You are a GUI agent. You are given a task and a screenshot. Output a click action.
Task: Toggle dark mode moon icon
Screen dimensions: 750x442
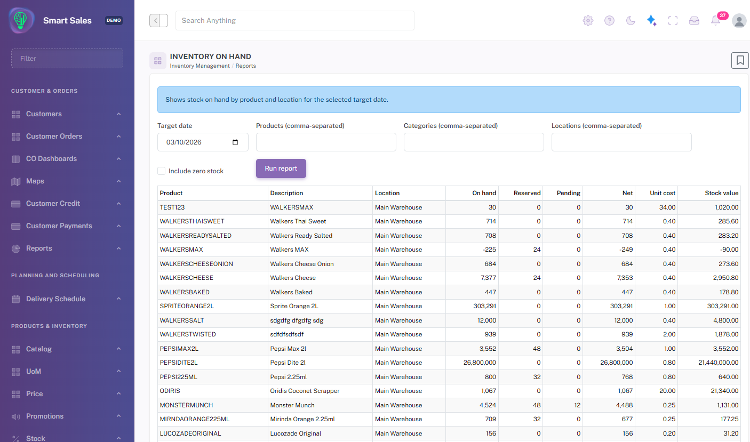(631, 20)
